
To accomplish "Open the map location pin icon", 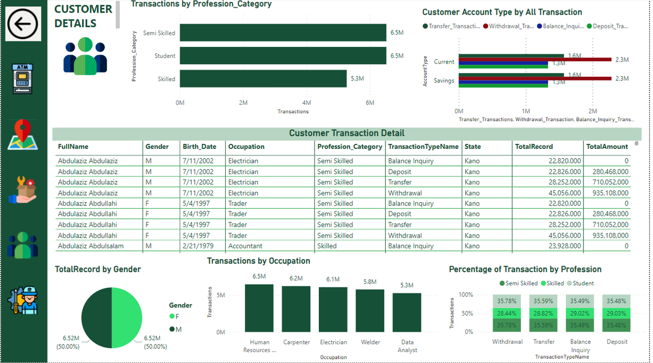I will pyautogui.click(x=23, y=135).
